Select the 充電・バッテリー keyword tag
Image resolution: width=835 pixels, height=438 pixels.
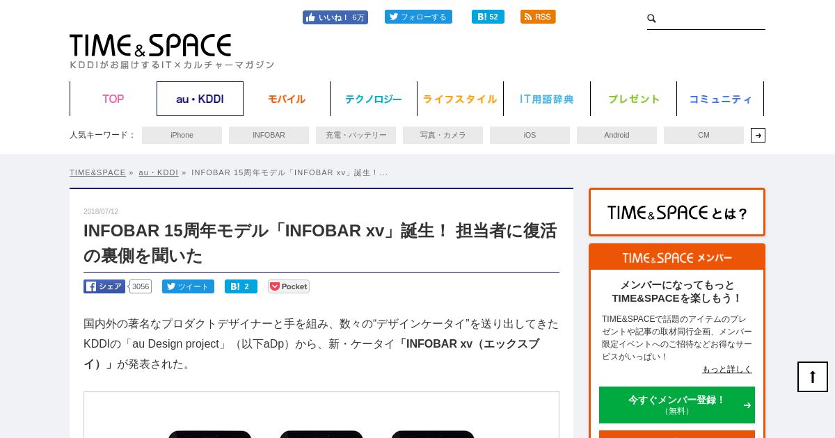pyautogui.click(x=356, y=135)
